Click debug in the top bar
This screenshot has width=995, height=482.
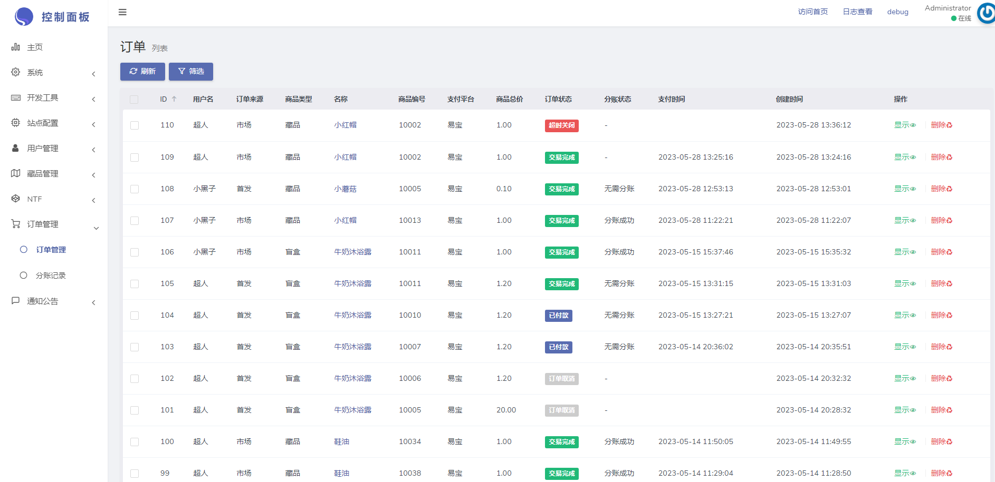897,12
